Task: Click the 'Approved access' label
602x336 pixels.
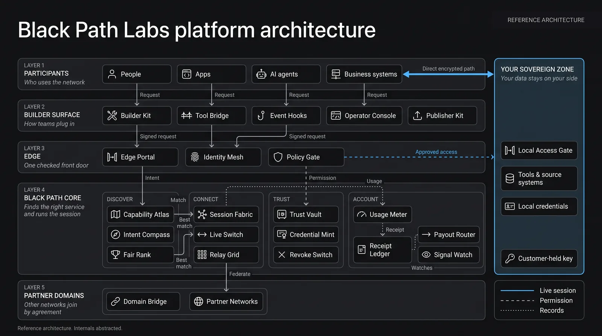Action: coord(436,152)
